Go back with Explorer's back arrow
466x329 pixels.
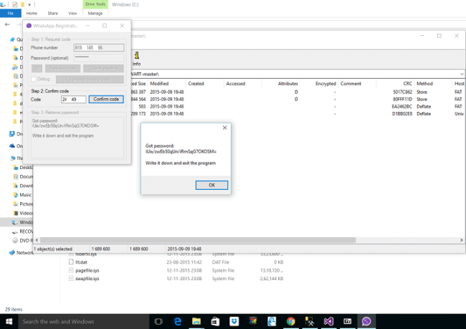click(x=7, y=24)
